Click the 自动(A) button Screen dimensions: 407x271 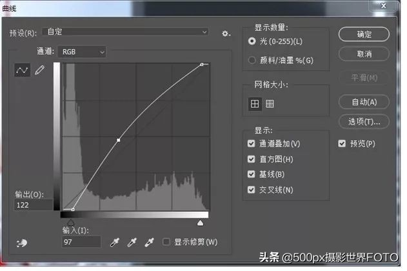click(364, 102)
